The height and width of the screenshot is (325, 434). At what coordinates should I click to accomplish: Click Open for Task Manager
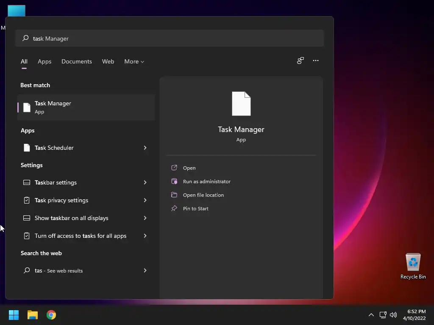189,168
